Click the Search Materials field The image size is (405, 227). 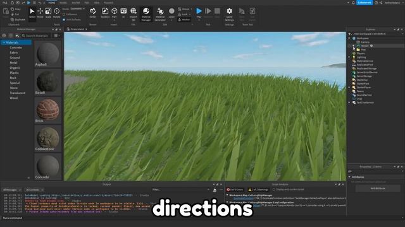pos(37,35)
